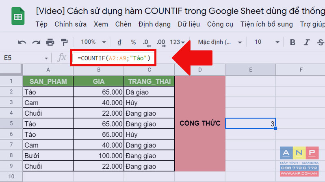Select column C header

pos(149,70)
